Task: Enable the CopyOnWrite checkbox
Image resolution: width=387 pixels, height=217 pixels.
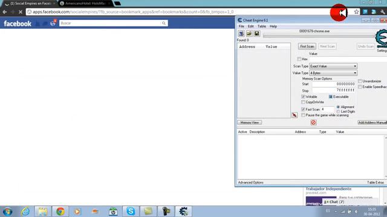Action: [303, 102]
